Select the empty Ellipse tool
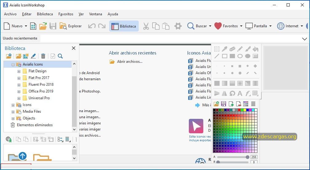This screenshot has height=170, width=310. point(240,56)
